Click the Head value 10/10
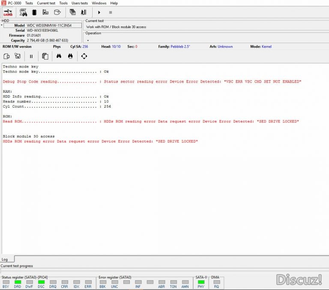The image size is (329, 290). pyautogui.click(x=116, y=47)
